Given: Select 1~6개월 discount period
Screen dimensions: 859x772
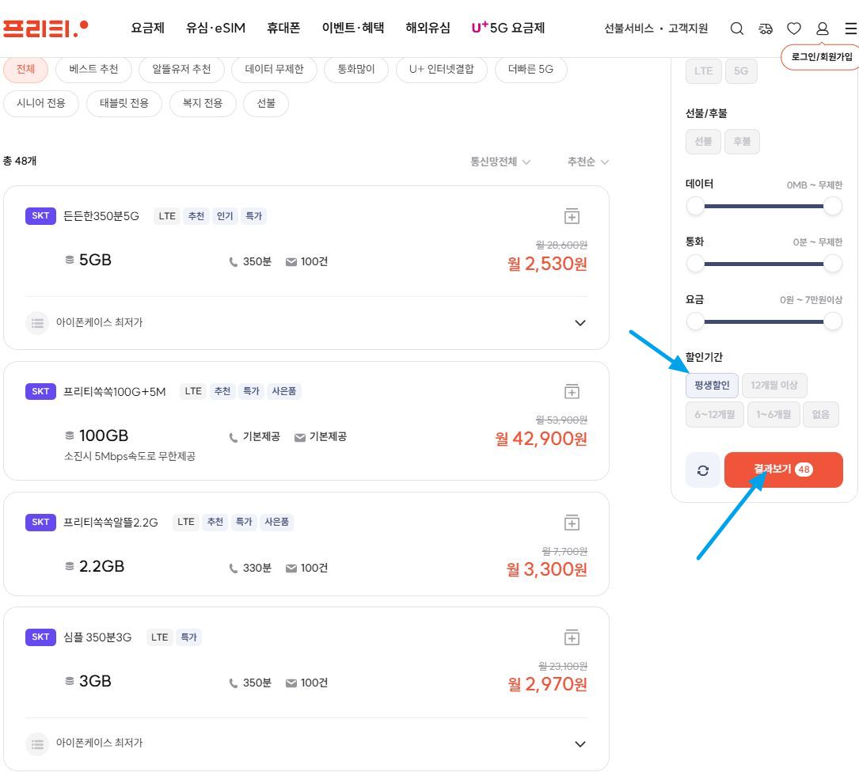Looking at the screenshot, I should (x=773, y=414).
